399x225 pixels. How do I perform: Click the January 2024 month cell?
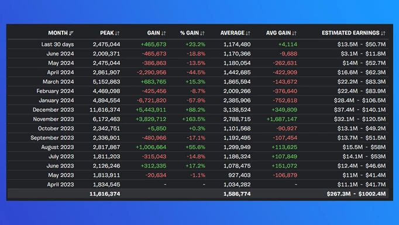pyautogui.click(x=56, y=100)
